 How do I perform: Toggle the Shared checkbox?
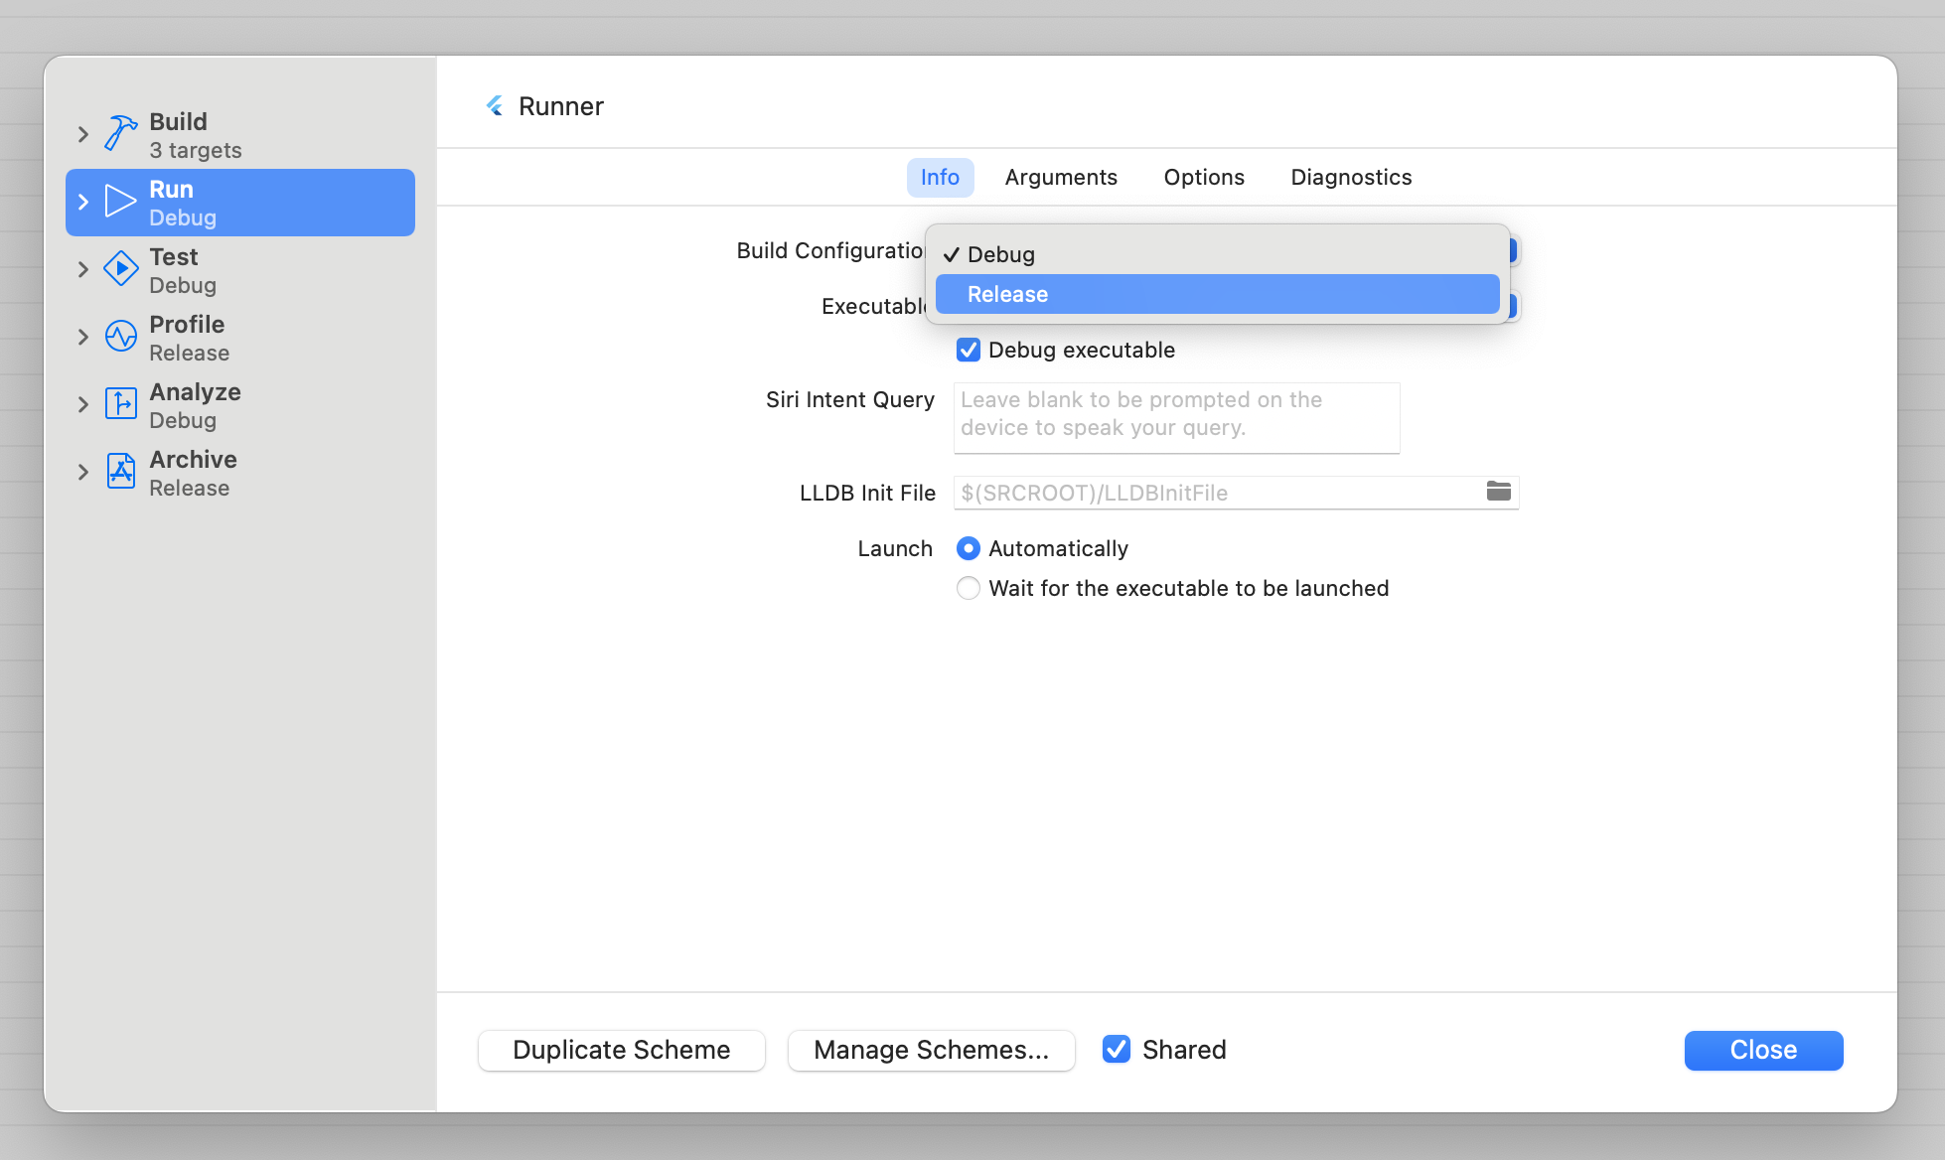(1117, 1049)
